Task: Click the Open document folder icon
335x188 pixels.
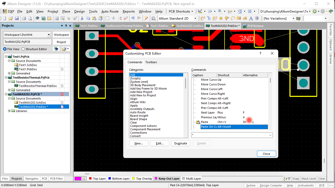Action: point(11,18)
